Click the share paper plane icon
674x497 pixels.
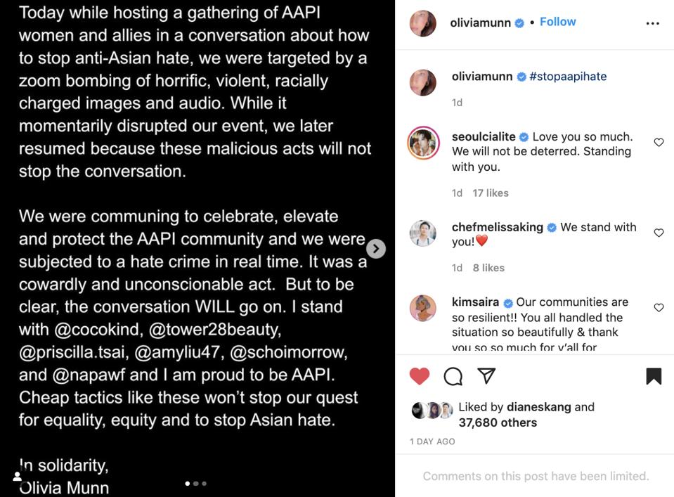tap(486, 376)
